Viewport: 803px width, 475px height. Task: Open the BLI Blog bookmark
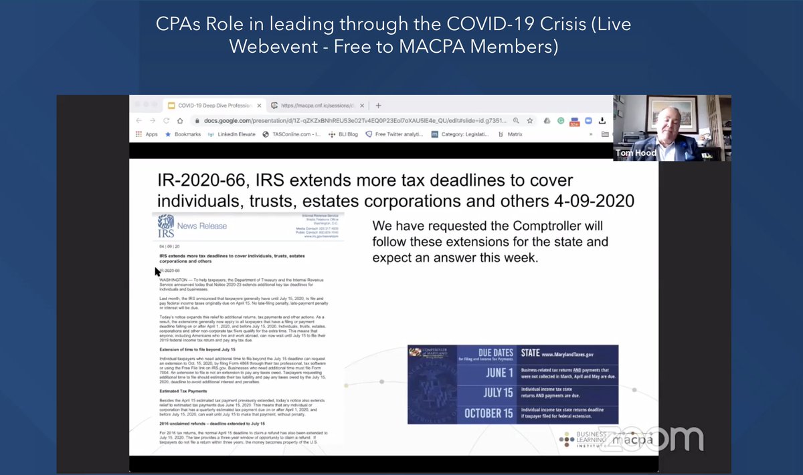click(343, 134)
